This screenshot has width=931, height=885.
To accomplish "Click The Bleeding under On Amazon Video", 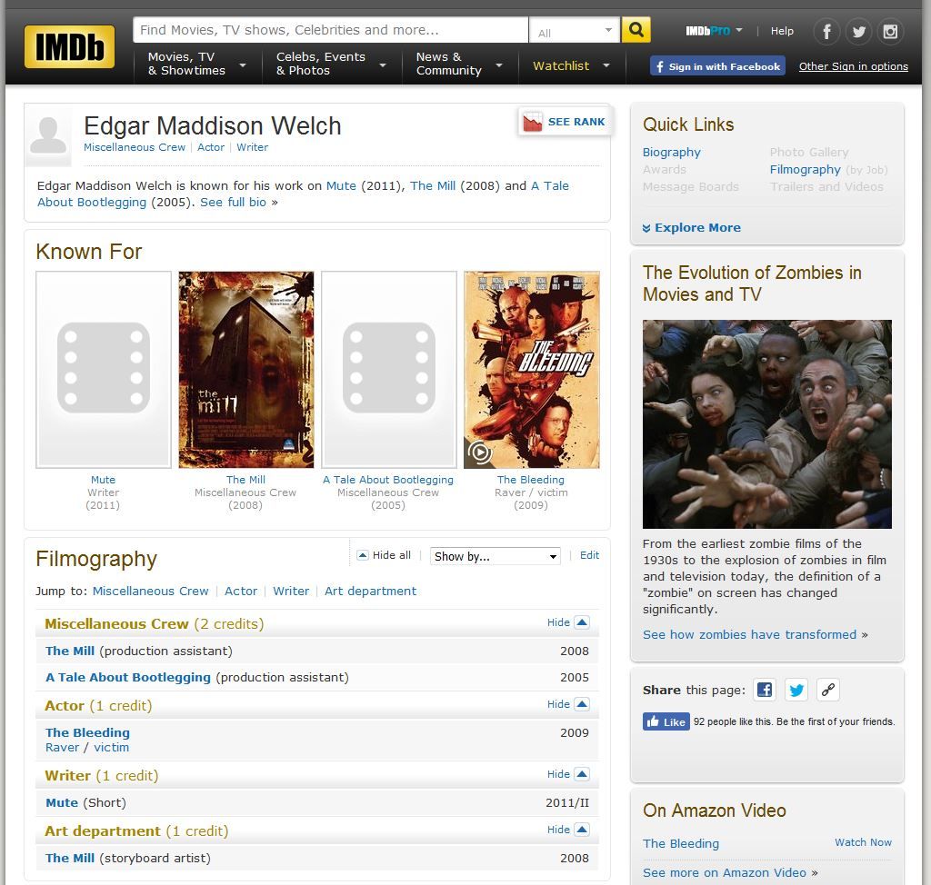I will pos(680,843).
